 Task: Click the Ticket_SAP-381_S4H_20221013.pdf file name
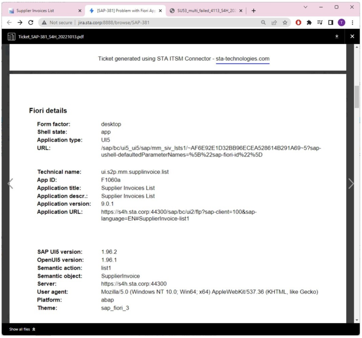pos(51,37)
